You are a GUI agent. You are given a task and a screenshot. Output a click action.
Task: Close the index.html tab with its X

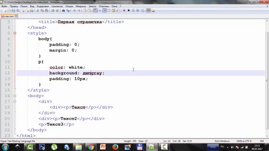[x=16, y=16]
